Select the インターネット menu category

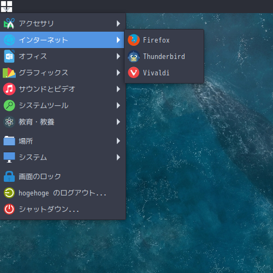coord(62,40)
